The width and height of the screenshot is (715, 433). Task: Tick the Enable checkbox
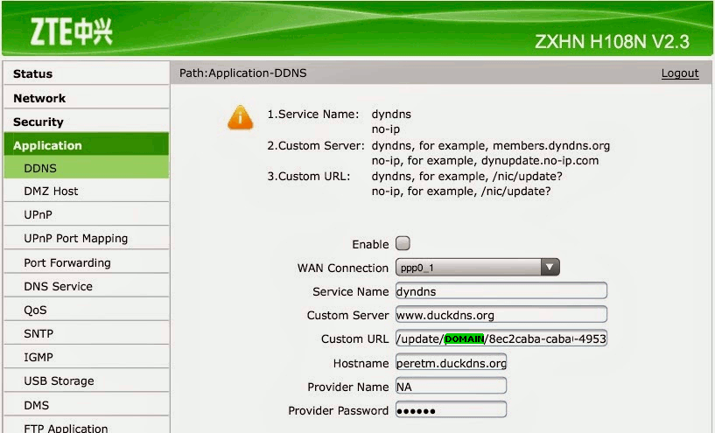pos(403,244)
